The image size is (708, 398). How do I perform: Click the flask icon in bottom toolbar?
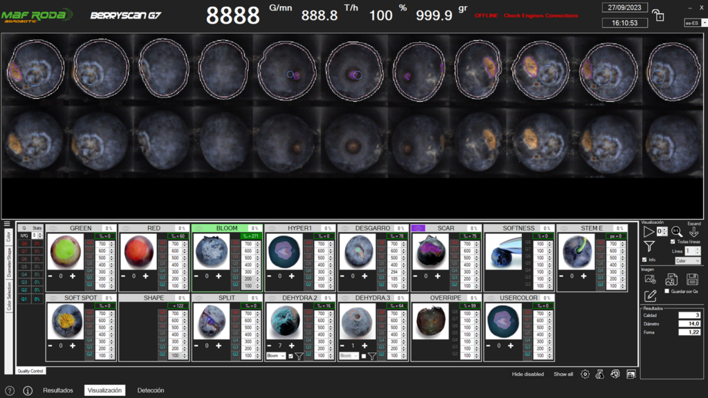pos(600,374)
